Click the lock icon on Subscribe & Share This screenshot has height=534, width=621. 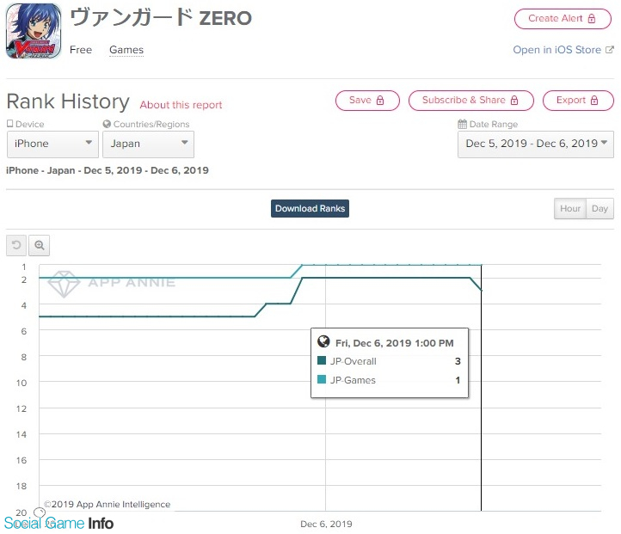coord(514,101)
